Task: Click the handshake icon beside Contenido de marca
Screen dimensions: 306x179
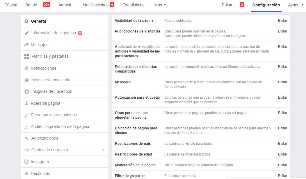Action: [x=27, y=150]
